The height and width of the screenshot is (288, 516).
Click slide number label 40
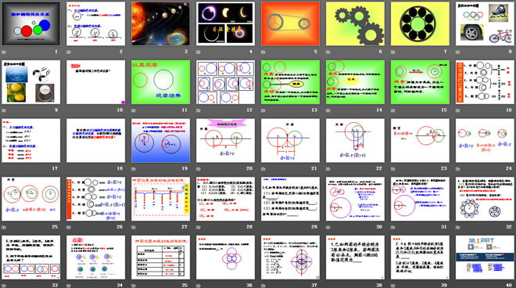[509, 285]
